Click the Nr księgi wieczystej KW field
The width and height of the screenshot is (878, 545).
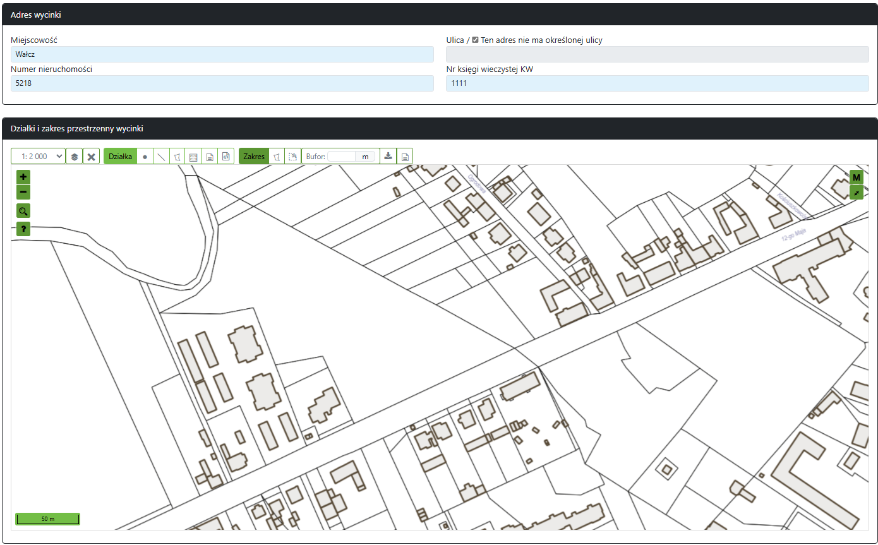[661, 83]
